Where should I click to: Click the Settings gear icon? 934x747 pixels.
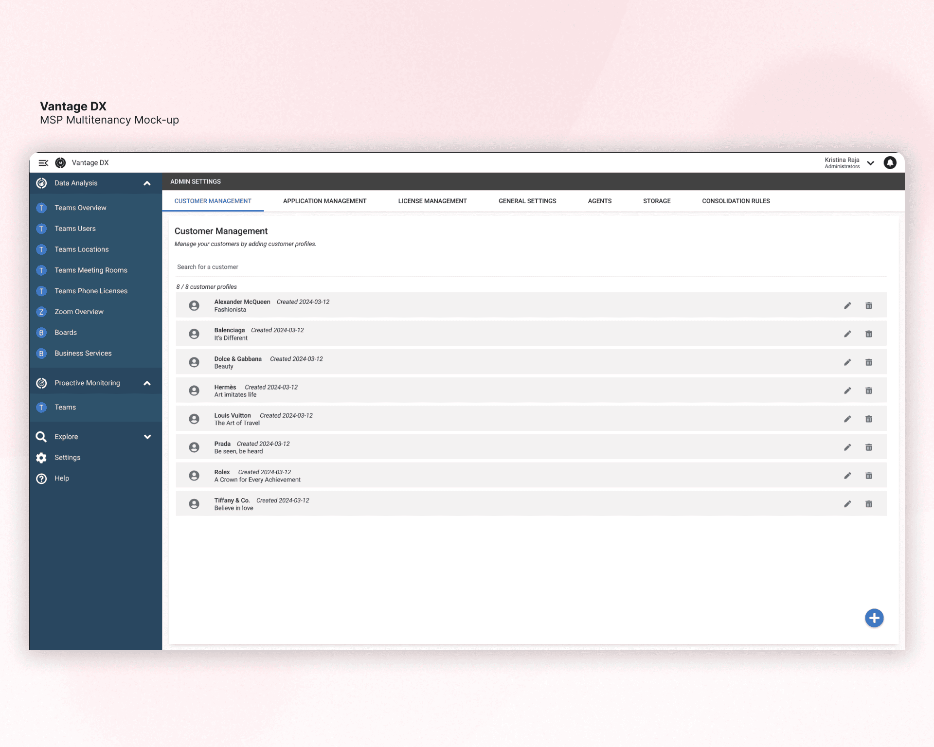(x=41, y=458)
